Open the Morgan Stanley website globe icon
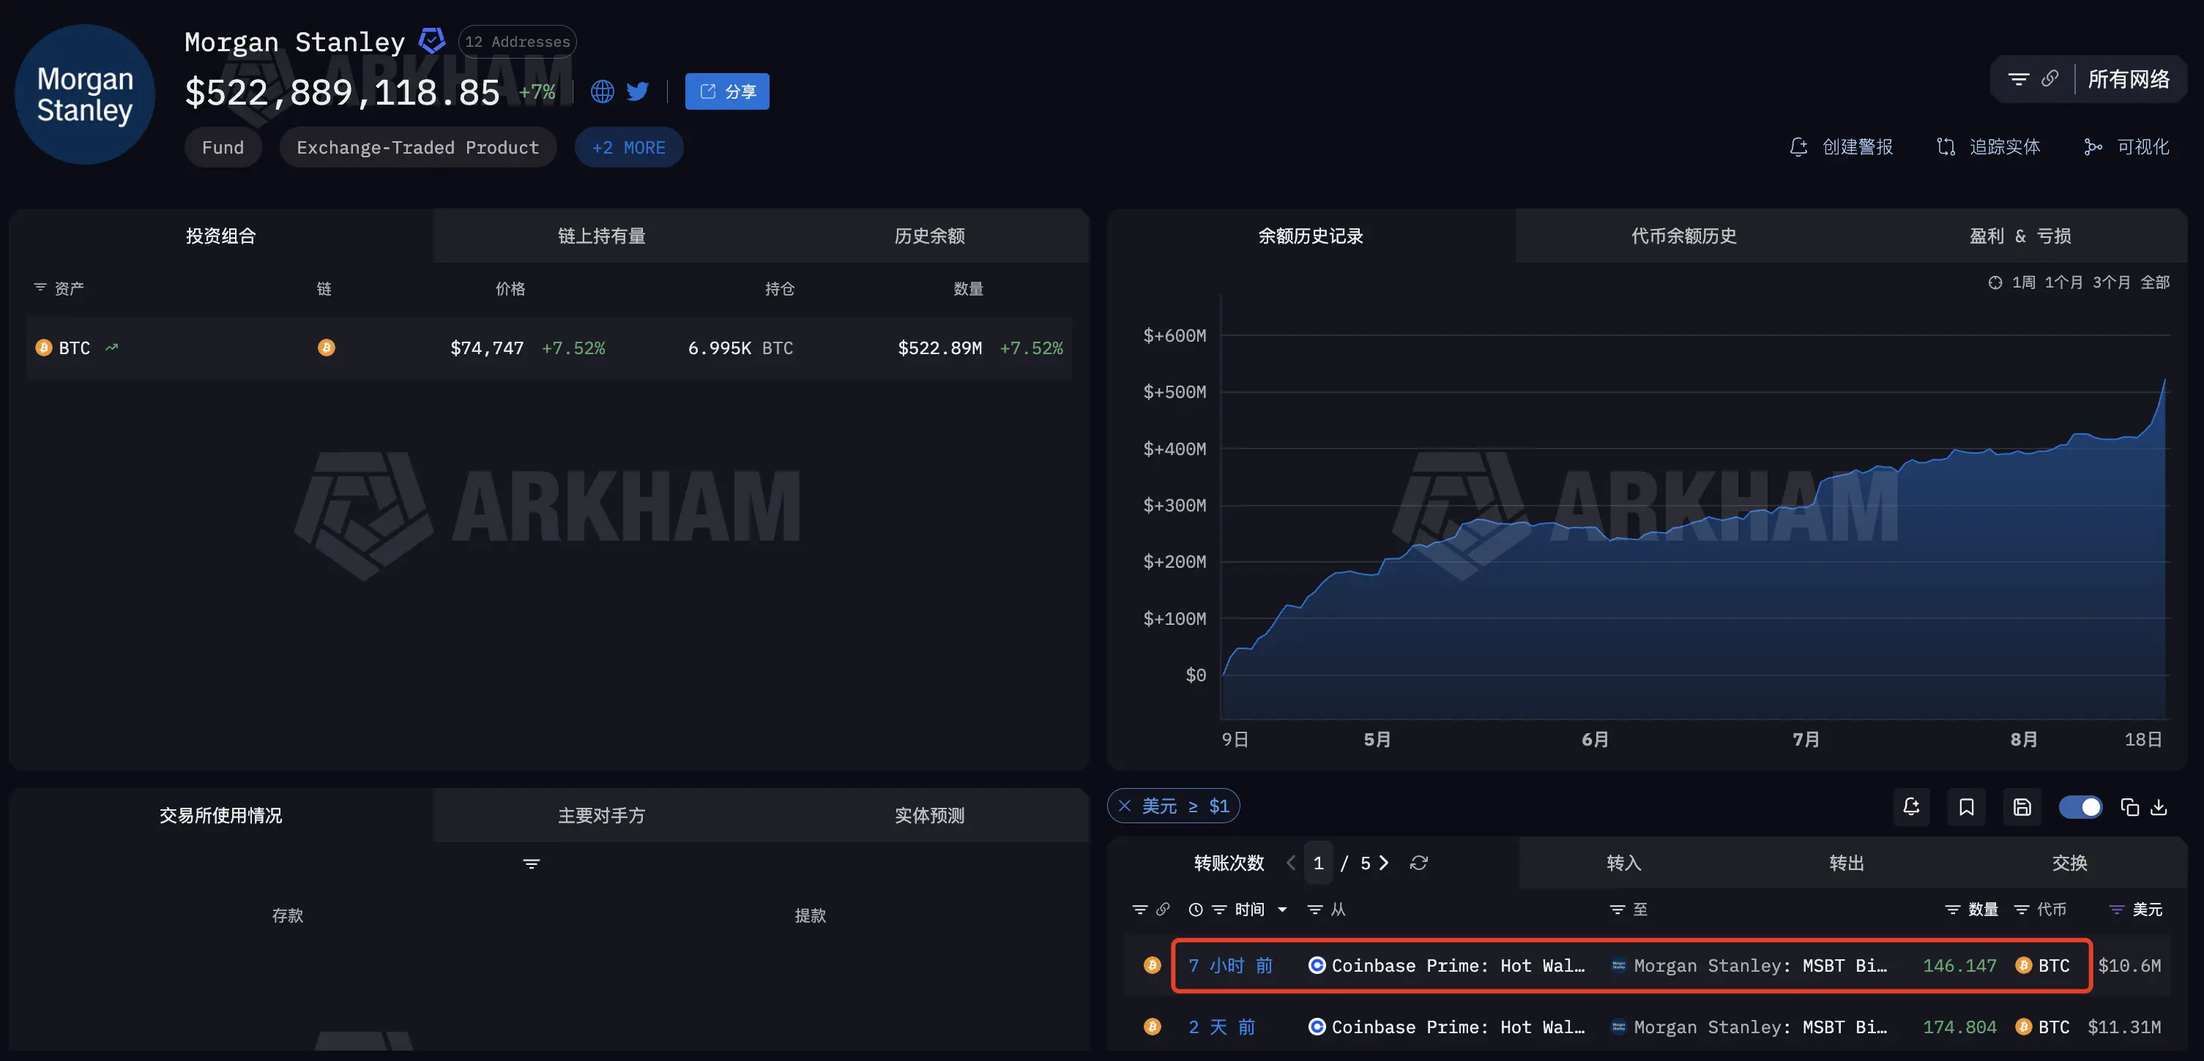This screenshot has height=1061, width=2204. (x=603, y=91)
